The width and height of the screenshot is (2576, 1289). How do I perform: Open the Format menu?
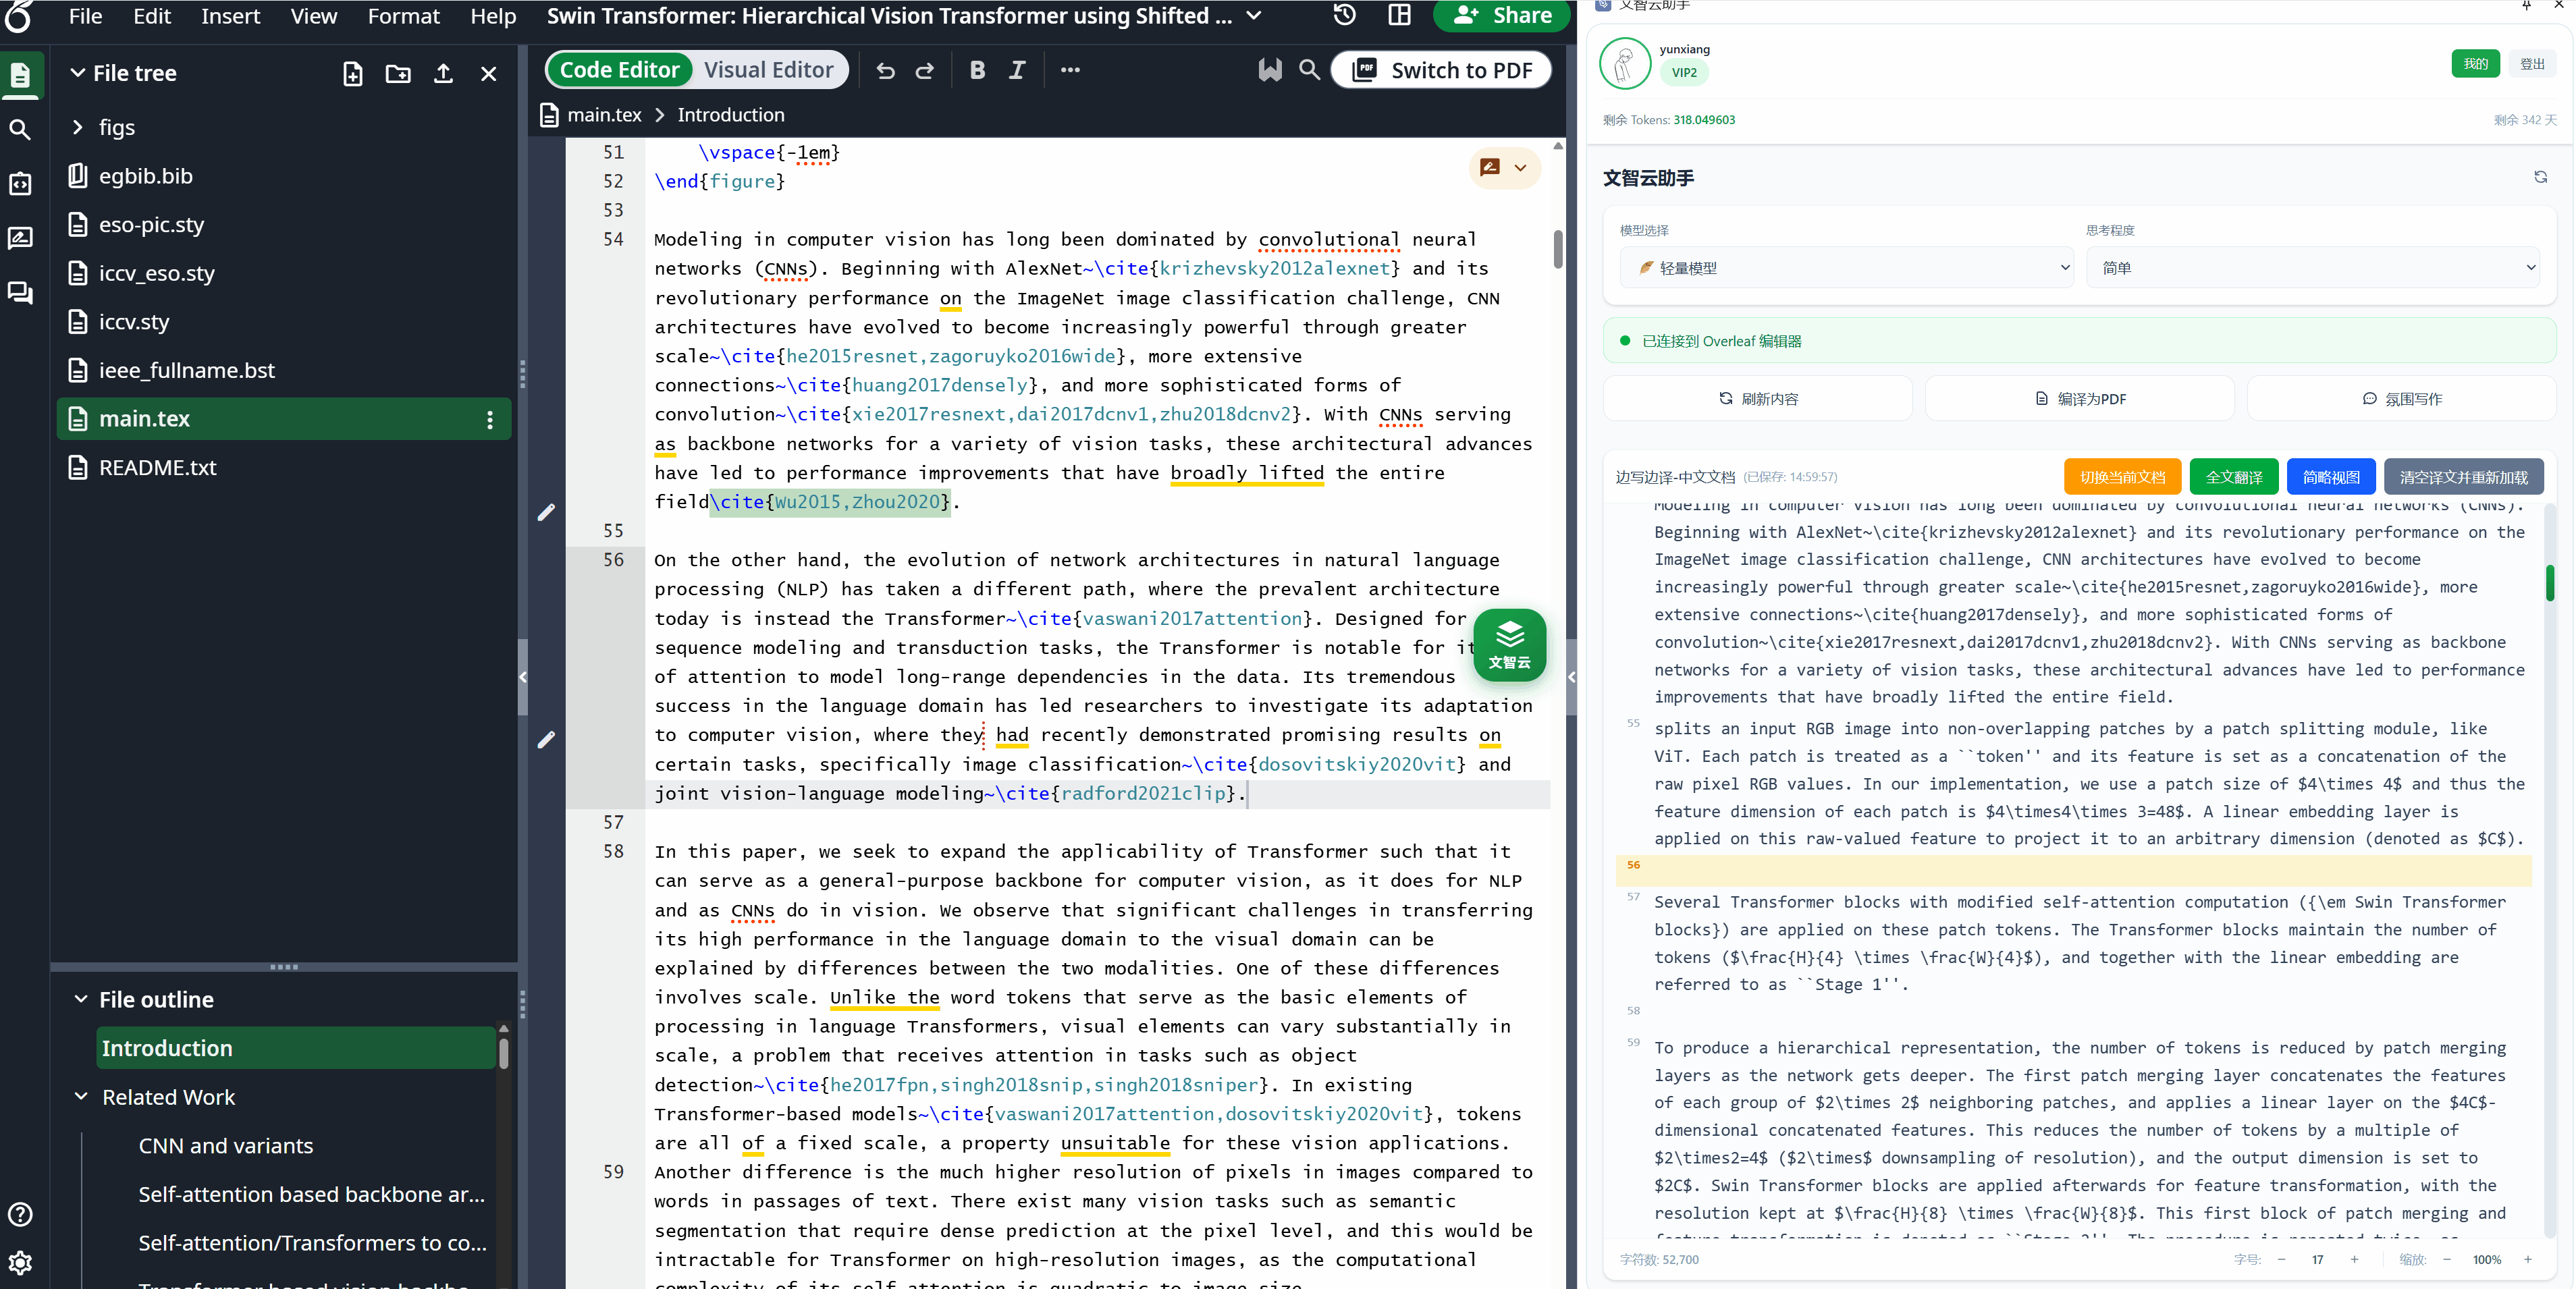pyautogui.click(x=403, y=16)
